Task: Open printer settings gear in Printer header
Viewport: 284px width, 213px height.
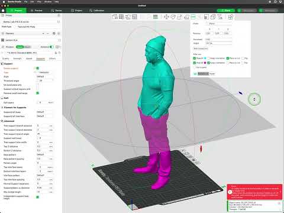Action: 59,15
